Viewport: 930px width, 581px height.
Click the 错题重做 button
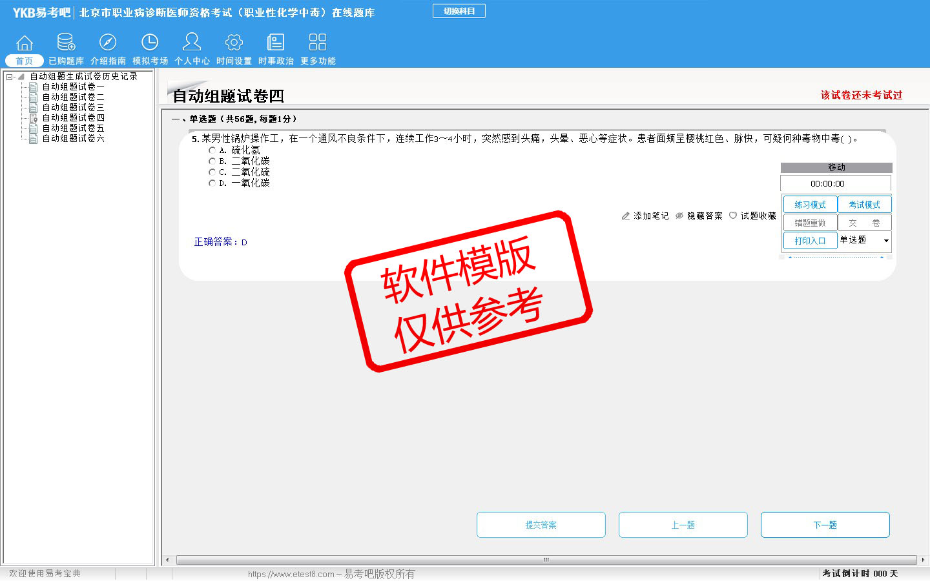810,223
